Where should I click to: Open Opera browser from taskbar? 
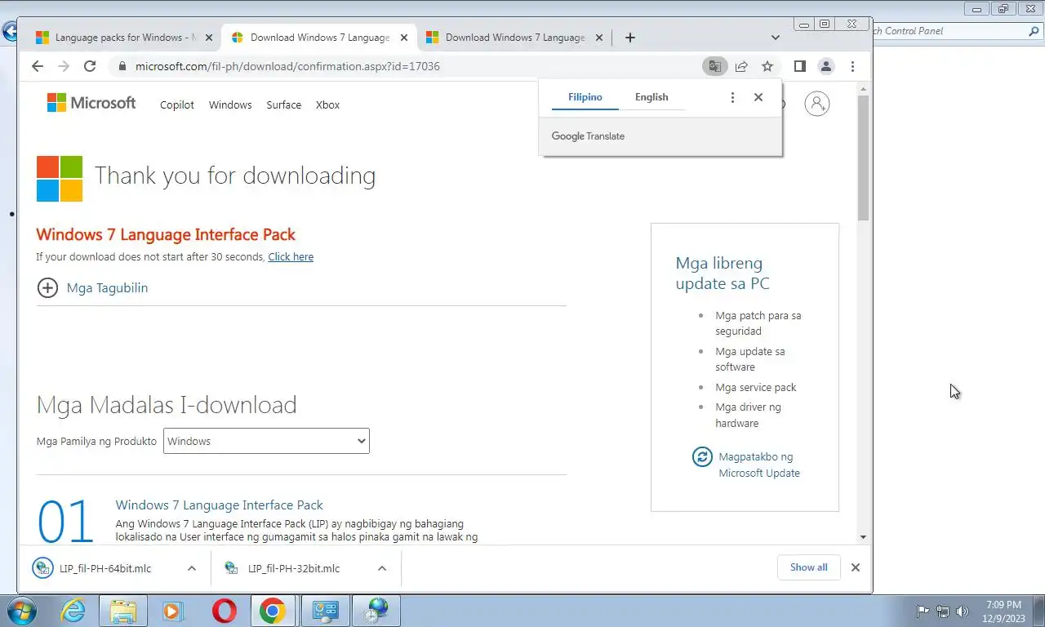(224, 611)
